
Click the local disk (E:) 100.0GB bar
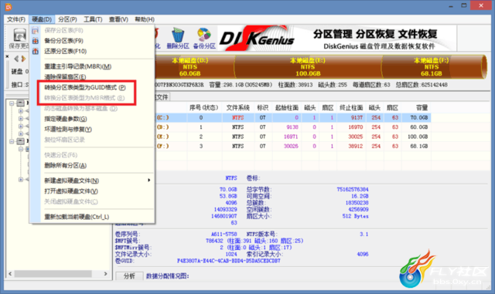click(x=308, y=67)
